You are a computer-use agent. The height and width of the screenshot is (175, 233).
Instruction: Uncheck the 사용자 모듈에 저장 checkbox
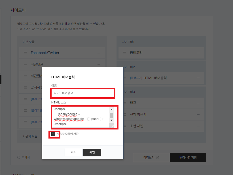pos(53,134)
